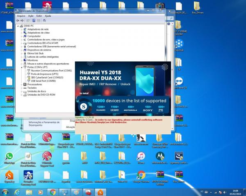Launch Internet Explorer from the taskbar
Image resolution: width=246 pixels, height=196 pixels.
[17, 192]
